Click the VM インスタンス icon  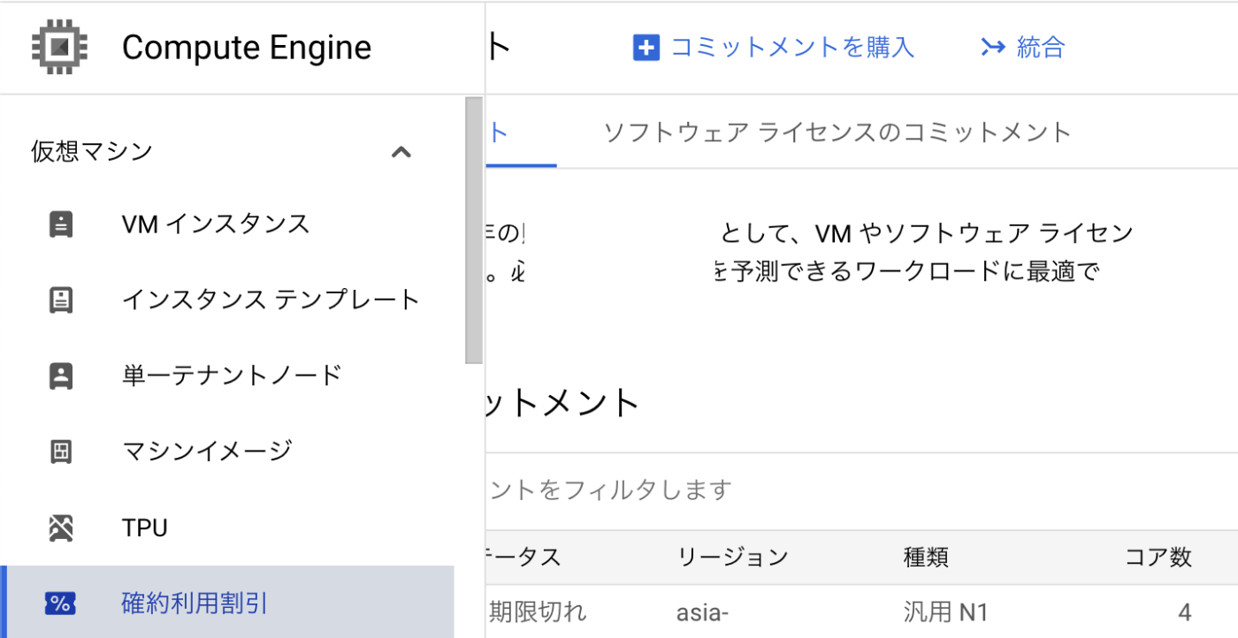60,224
